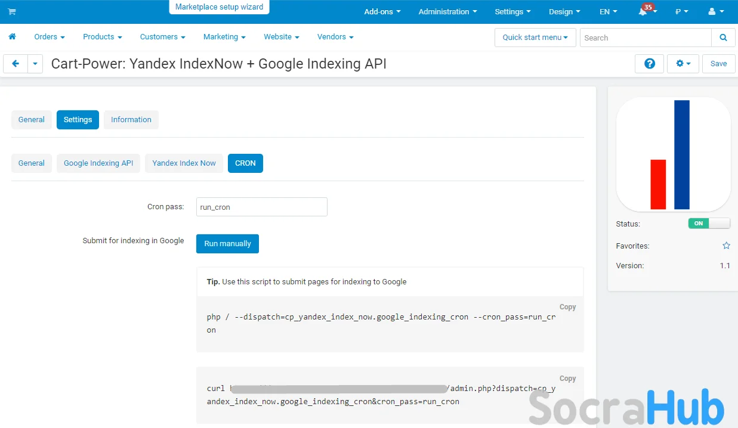The width and height of the screenshot is (738, 428).
Task: Select the Google Indexing API sub-tab
Action: [x=98, y=163]
